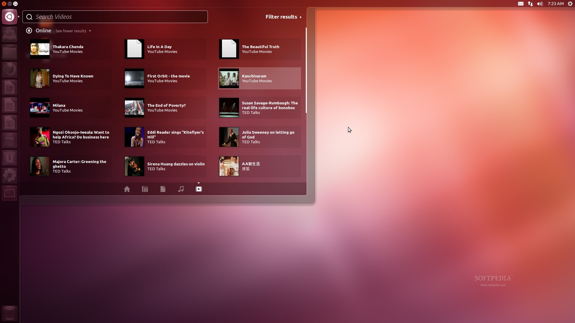Open the Files lens icon
Screen dimensions: 575x323
[x=163, y=189]
